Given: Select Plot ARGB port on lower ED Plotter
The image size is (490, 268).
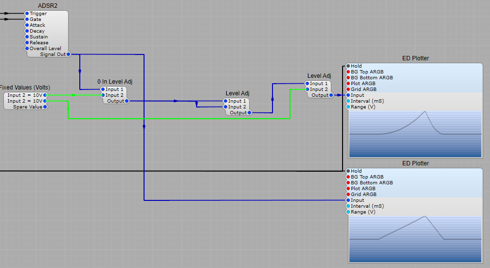Looking at the screenshot, I should 348,189.
